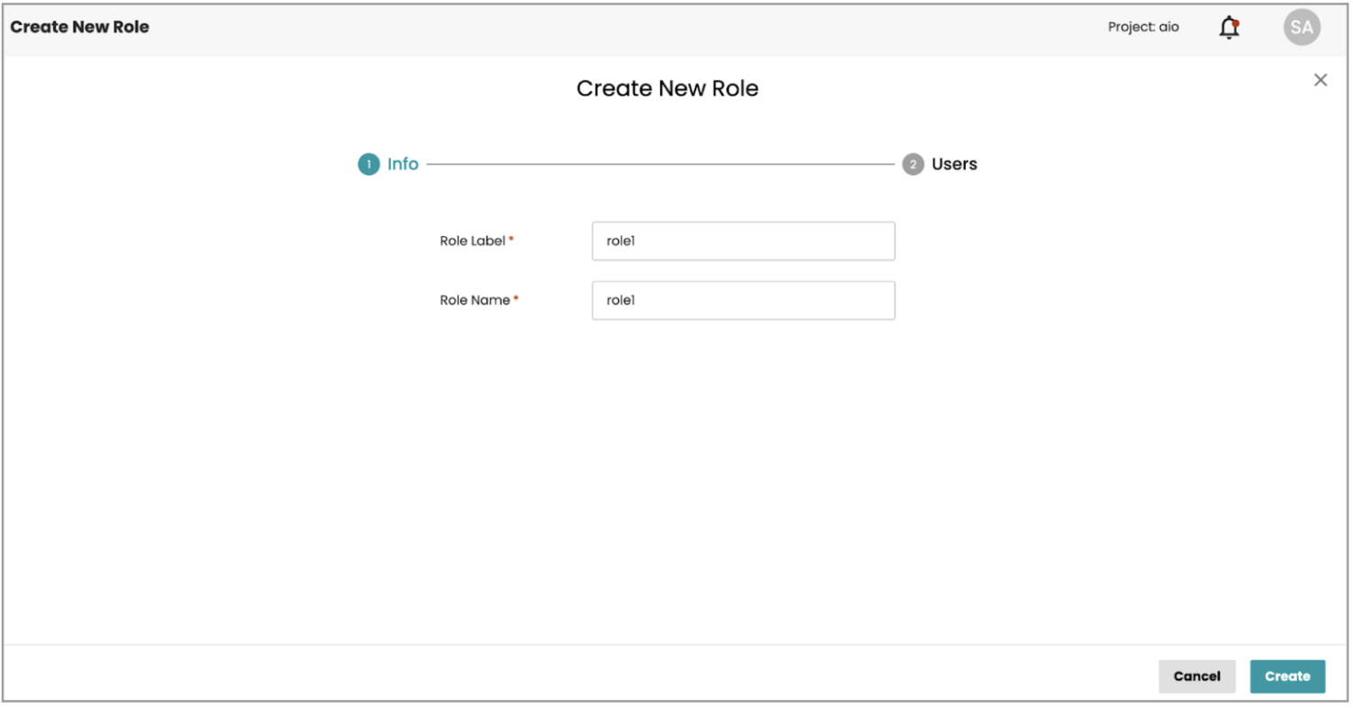Click the Create New Role dialog title
This screenshot has width=1353, height=708.
pyautogui.click(x=667, y=87)
